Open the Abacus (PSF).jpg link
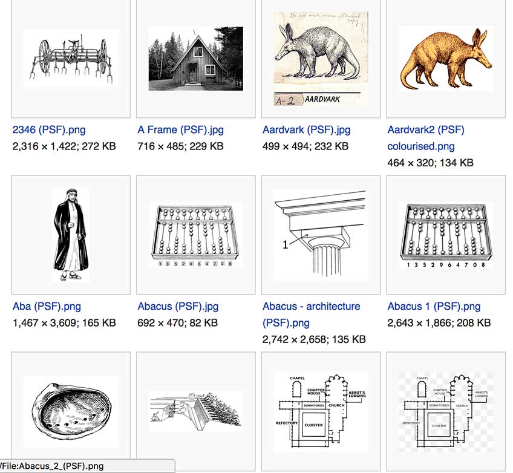 click(x=178, y=307)
